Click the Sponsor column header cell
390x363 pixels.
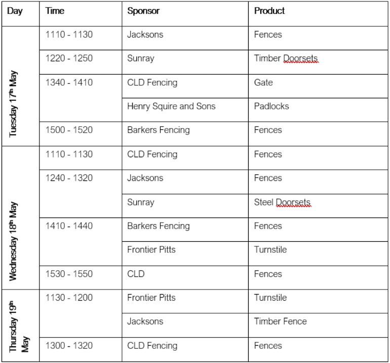pyautogui.click(x=185, y=14)
